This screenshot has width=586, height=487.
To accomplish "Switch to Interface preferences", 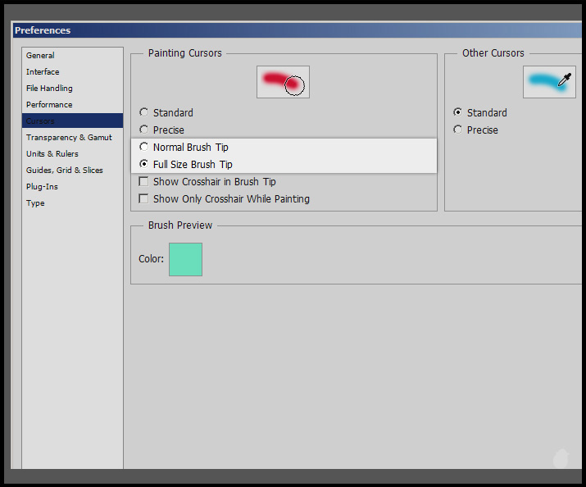I will pos(43,72).
